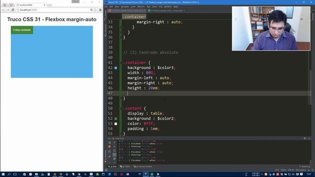This screenshot has height=177, width=315.
Task: Open the Version Control tool window tab
Action: 143,167
